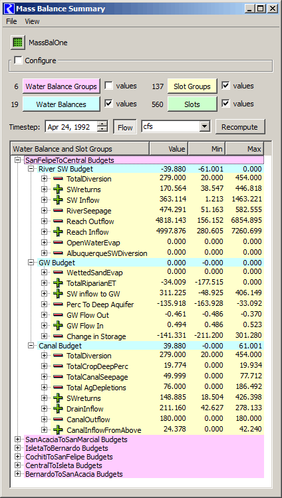Click the red minus icon beside RiverSeepage
The height and width of the screenshot is (498, 282).
pyautogui.click(x=58, y=211)
